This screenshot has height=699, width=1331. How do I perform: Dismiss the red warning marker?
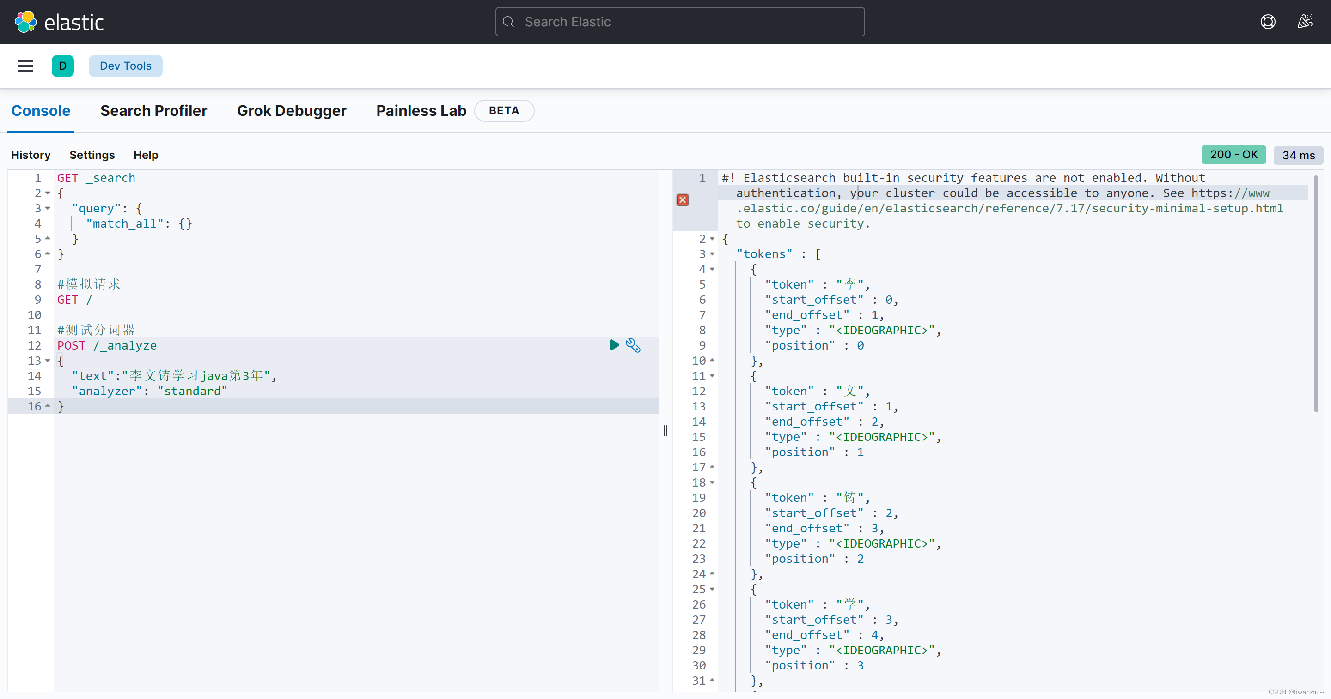point(683,200)
